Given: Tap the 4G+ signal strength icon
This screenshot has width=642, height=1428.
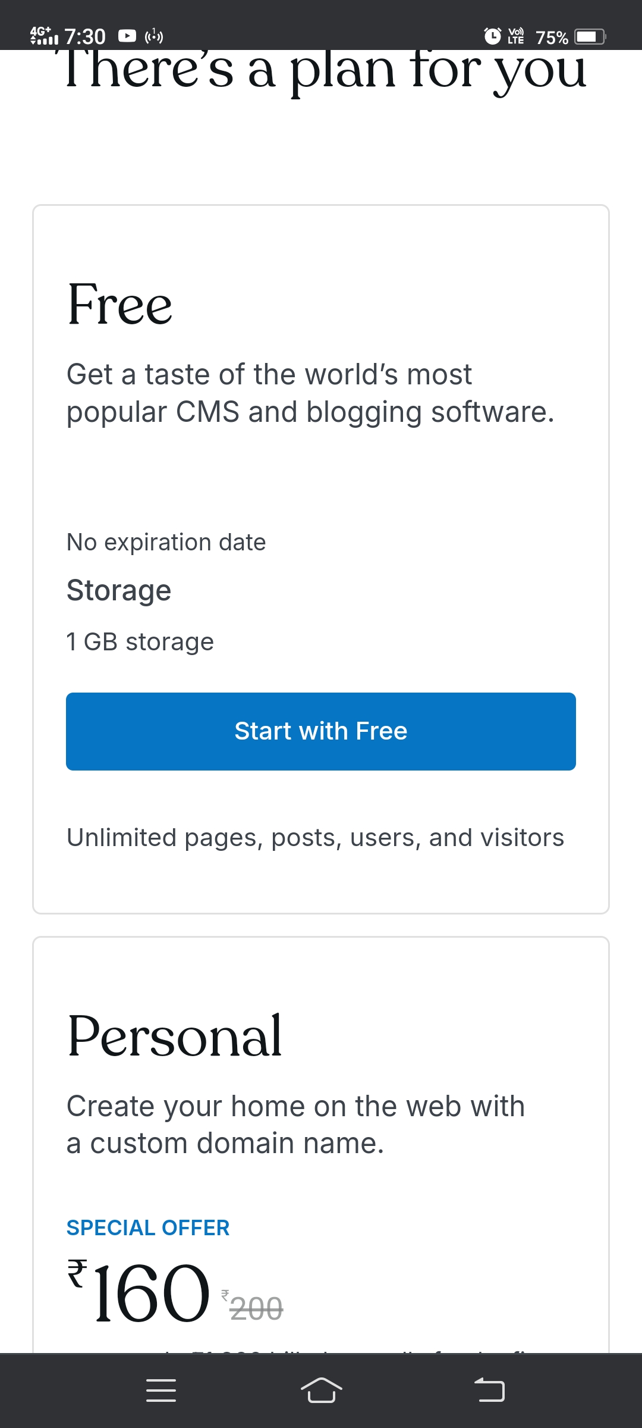Looking at the screenshot, I should pyautogui.click(x=44, y=36).
